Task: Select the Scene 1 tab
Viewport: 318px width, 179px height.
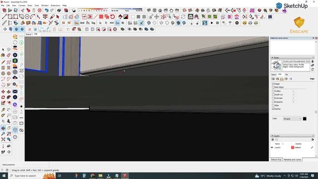Action: (29, 34)
